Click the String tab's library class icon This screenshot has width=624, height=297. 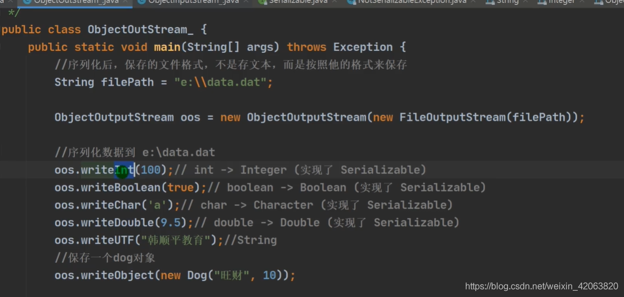[x=489, y=2]
